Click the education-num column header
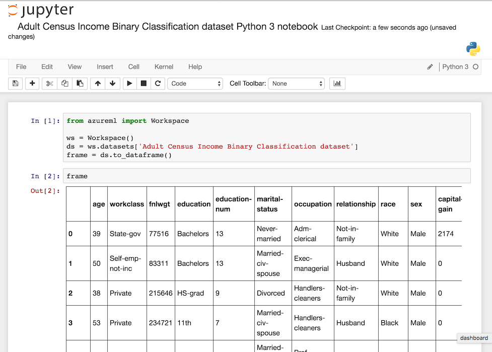492x352 pixels. 234,204
